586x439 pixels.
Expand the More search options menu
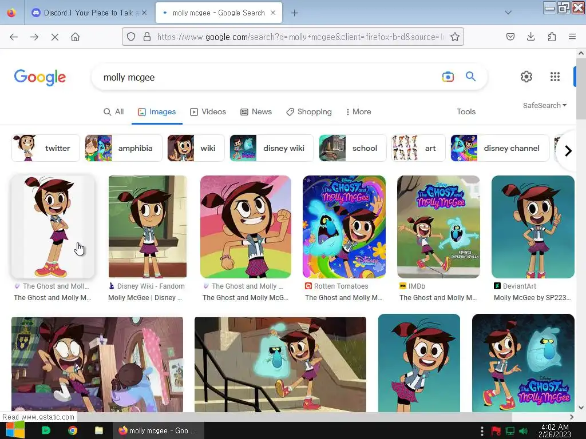358,111
